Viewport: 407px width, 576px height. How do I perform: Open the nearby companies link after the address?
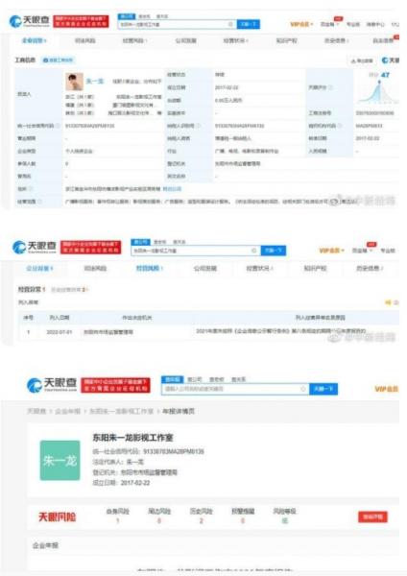pyautogui.click(x=172, y=189)
